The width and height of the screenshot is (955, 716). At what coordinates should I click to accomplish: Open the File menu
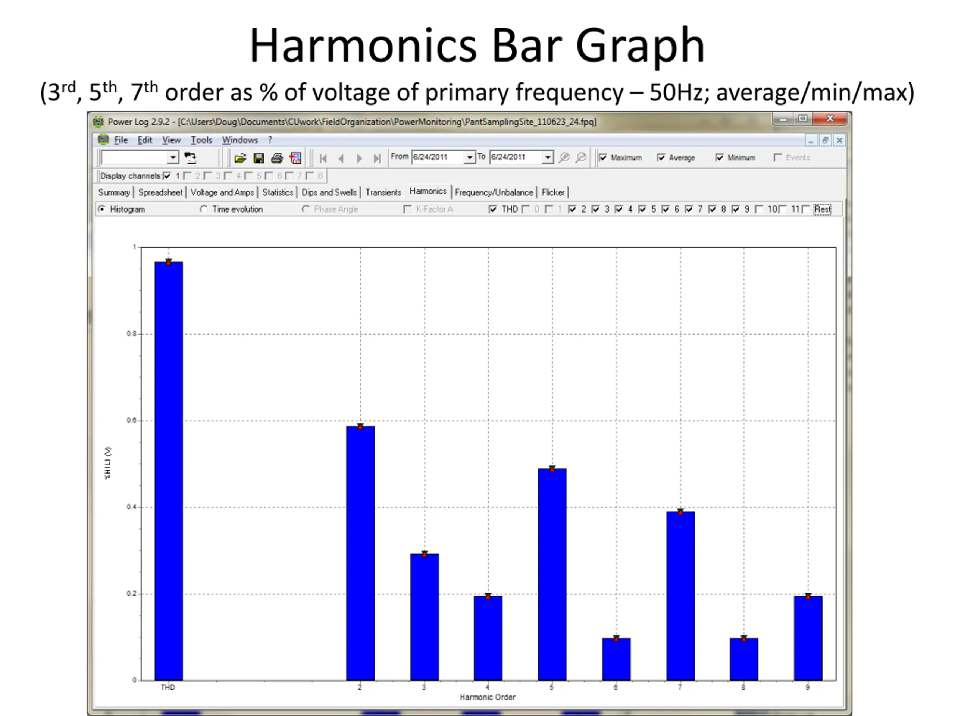tap(121, 140)
